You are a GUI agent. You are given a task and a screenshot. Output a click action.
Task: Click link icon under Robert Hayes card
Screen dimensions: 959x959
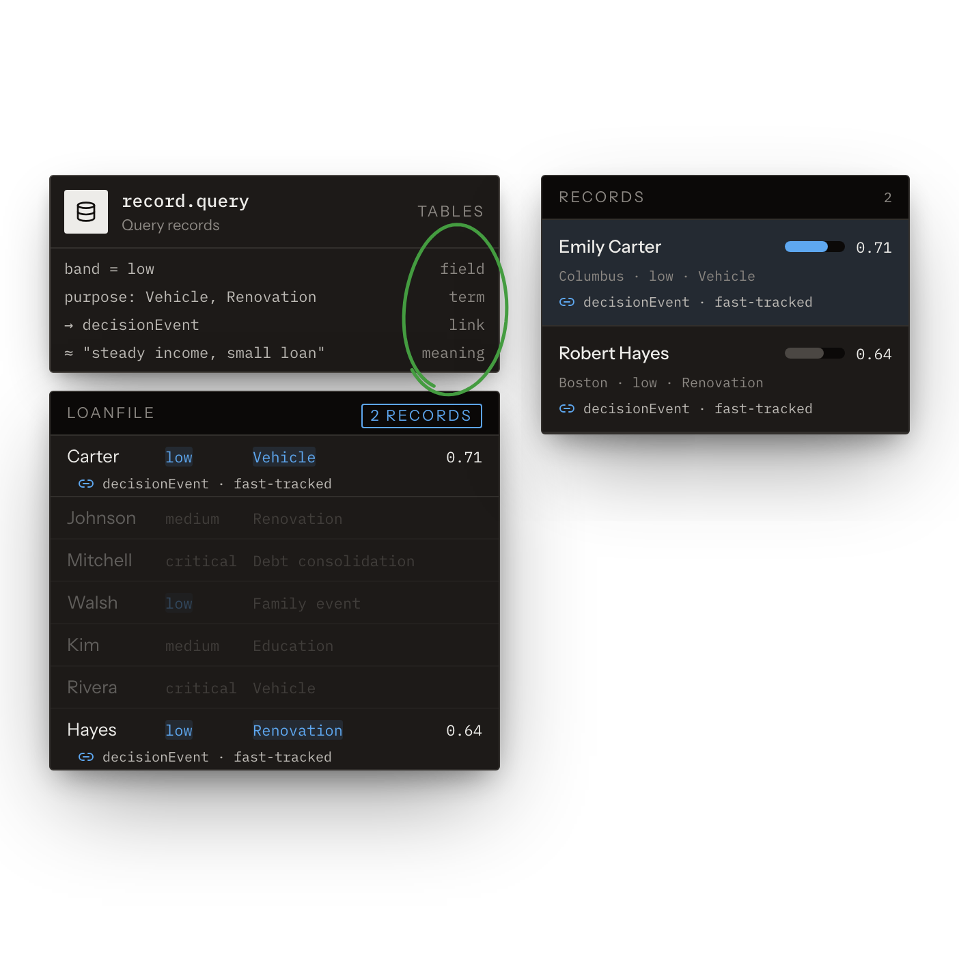[x=567, y=408]
